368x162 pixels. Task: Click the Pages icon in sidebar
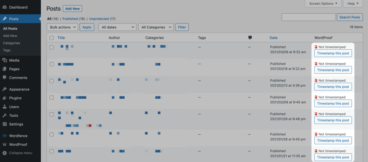point(5,69)
